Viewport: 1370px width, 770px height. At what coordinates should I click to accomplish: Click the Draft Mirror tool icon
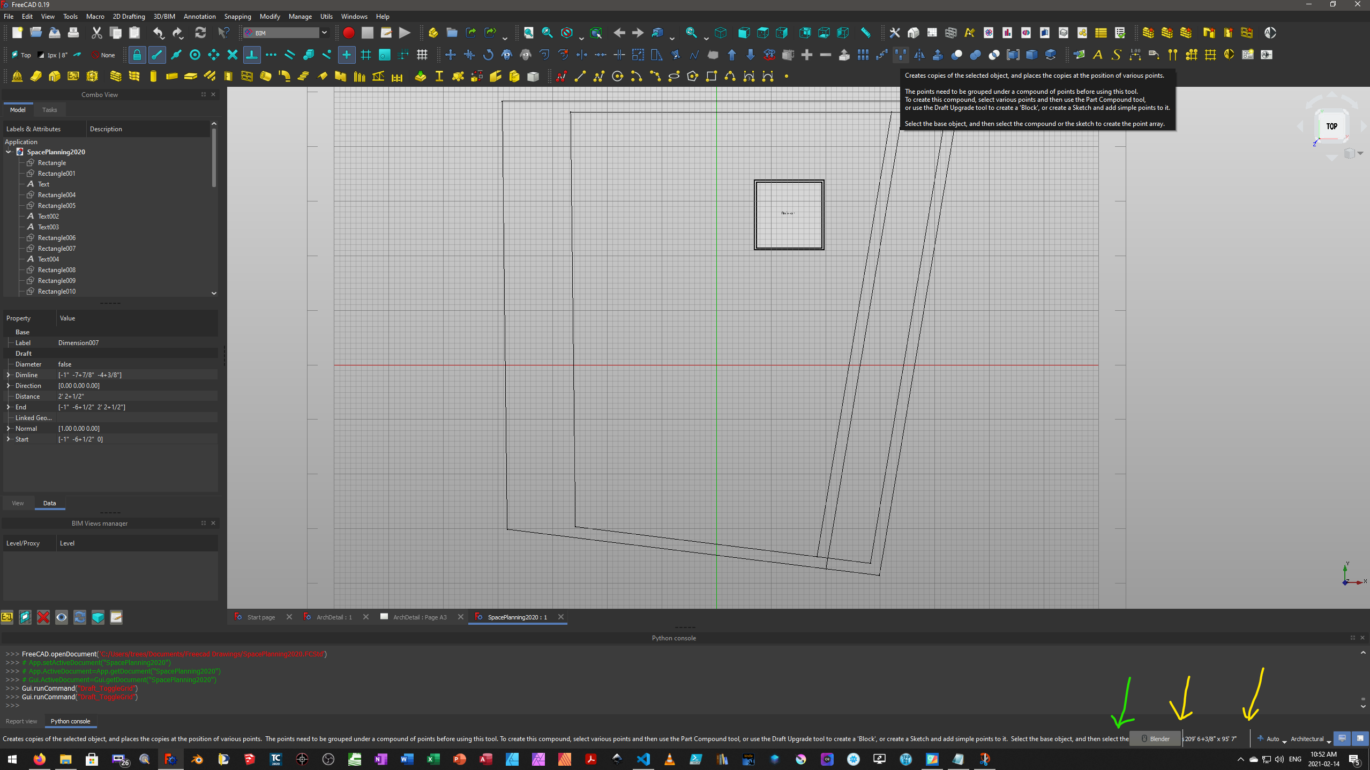919,55
